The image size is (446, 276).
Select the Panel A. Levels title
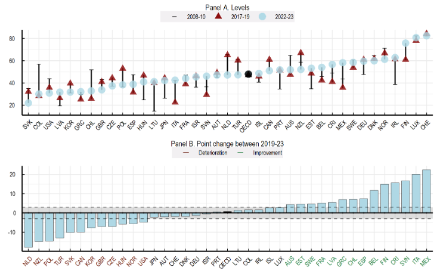click(x=227, y=5)
